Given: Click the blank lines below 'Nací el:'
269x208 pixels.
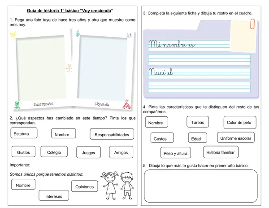Looking at the screenshot, I should point(199,87).
